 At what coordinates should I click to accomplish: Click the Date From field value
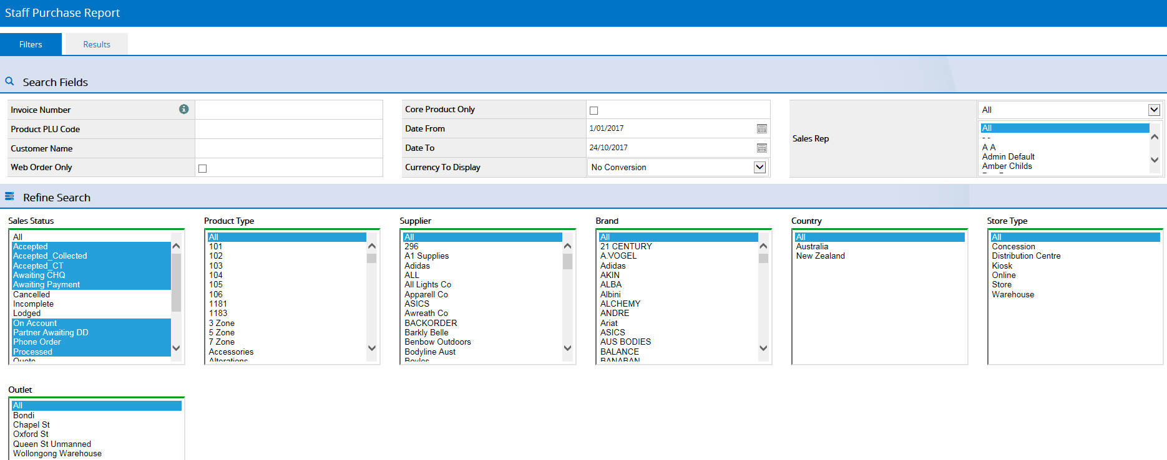click(606, 128)
